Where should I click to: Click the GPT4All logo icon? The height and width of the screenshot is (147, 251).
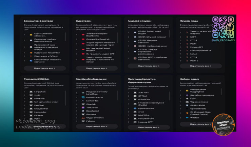pyautogui.click(x=135, y=96)
